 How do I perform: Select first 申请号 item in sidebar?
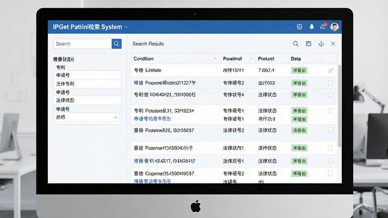click(x=87, y=75)
